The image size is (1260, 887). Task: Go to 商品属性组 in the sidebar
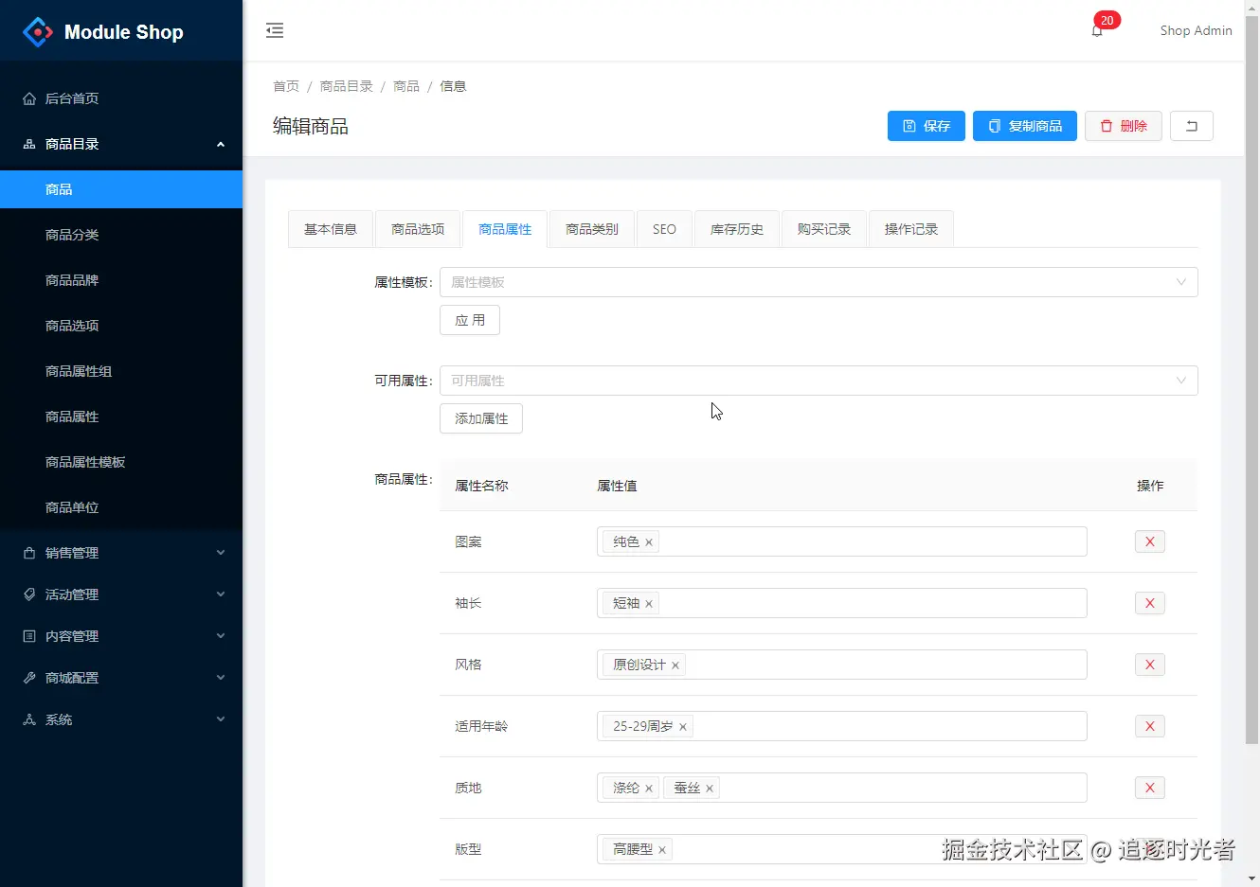[121, 371]
